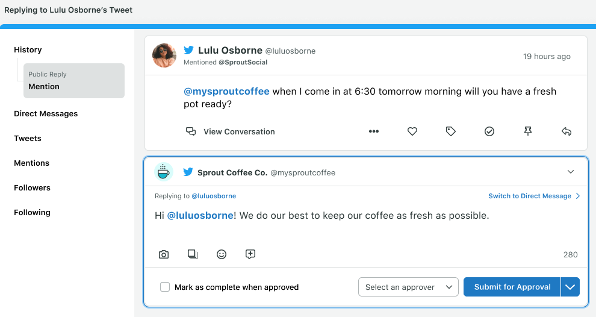Expand the arrow beside Submit for Approval
Screen dimensions: 596x317
[570, 287]
